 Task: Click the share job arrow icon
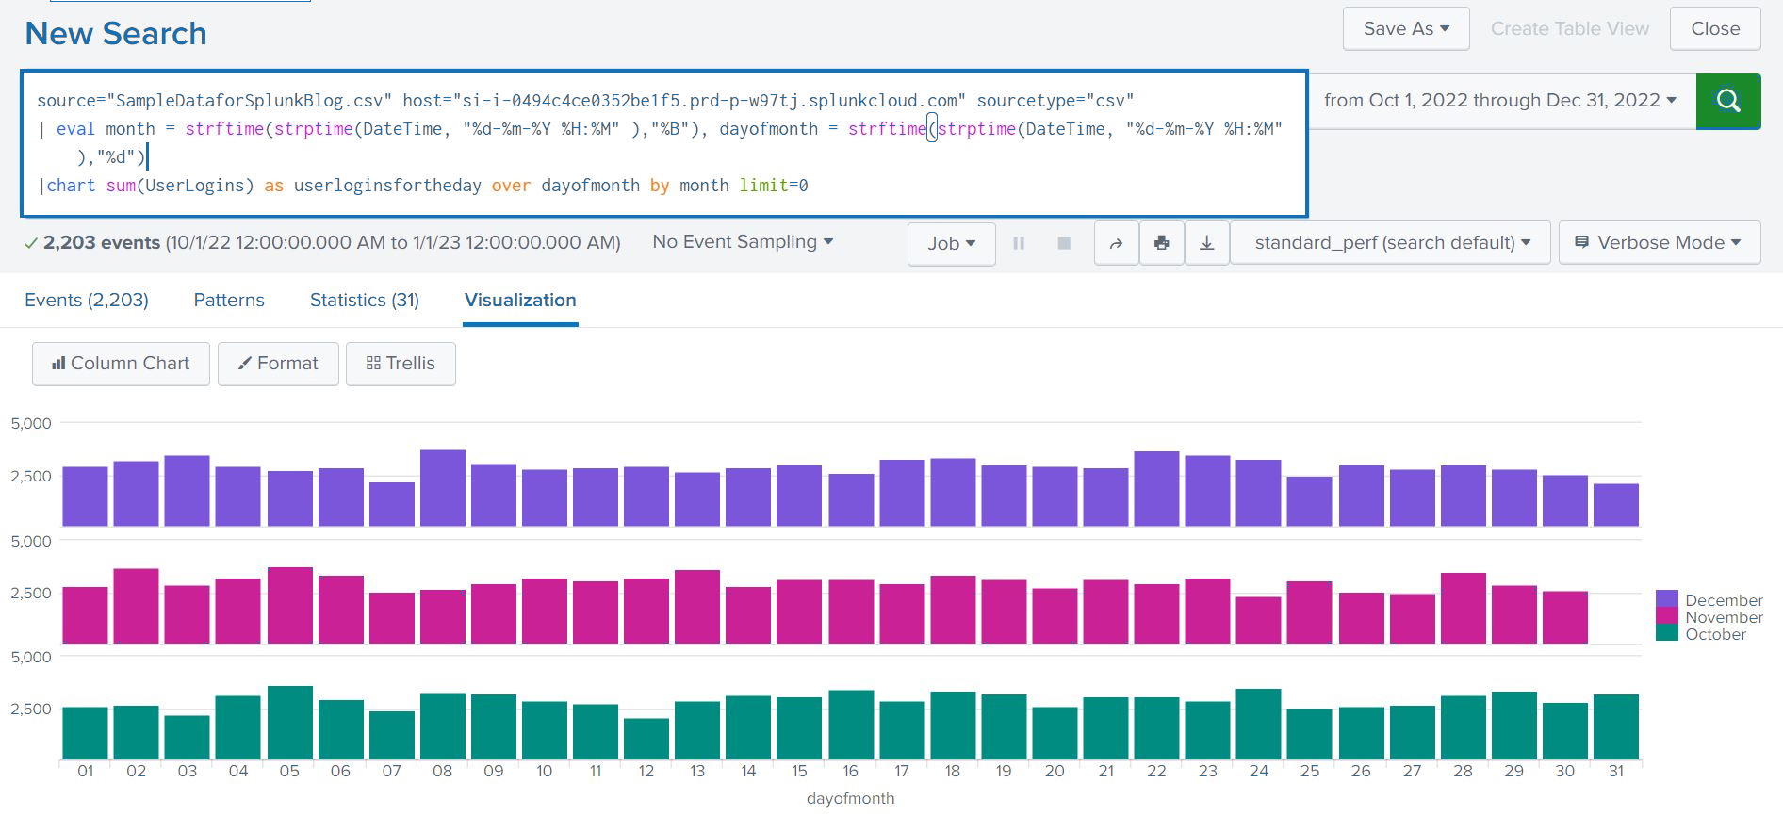point(1116,243)
